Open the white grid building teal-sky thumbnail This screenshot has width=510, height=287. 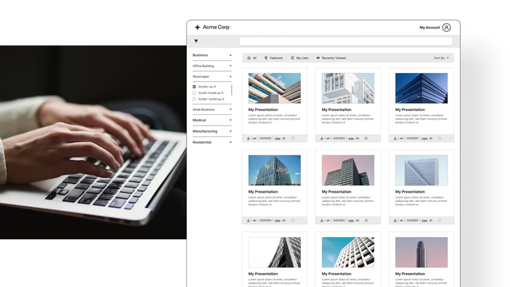[x=348, y=252]
